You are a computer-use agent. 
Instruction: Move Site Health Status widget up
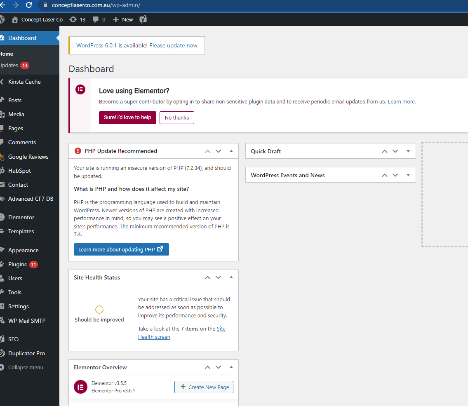pyautogui.click(x=207, y=277)
